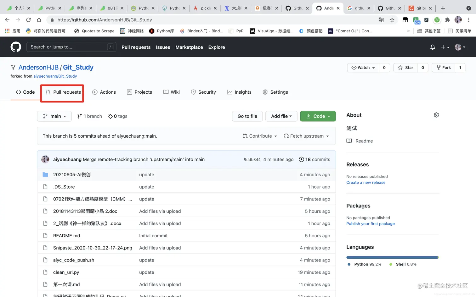Open the aiyc_code_push.sh file
476x297 pixels.
click(74, 260)
